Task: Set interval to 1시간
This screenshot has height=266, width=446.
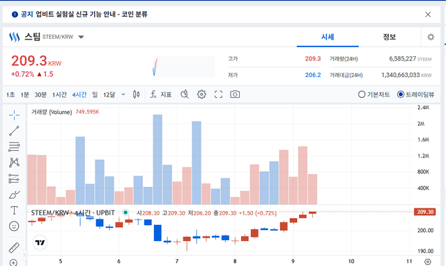Action: (59, 94)
